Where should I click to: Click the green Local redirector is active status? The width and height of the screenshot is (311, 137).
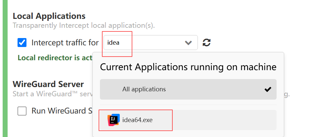pos(55,58)
